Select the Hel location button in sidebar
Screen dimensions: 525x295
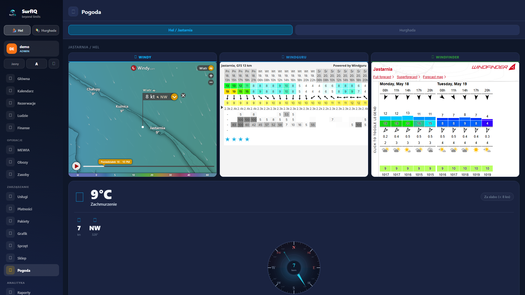17,30
